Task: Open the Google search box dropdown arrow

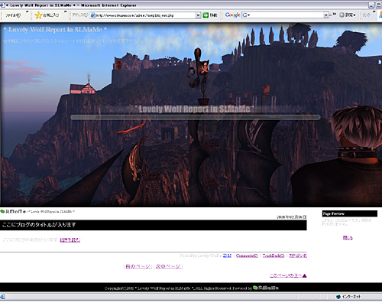Action: (x=325, y=15)
